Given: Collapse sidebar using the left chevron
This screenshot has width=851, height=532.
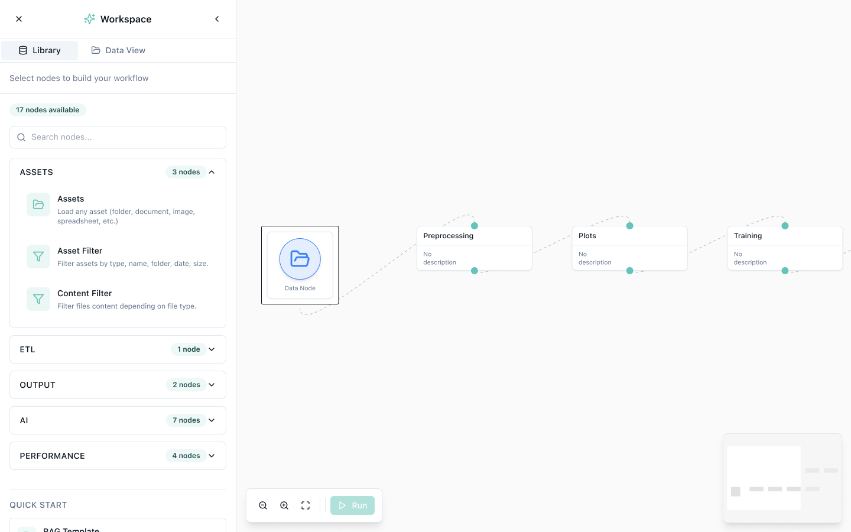Looking at the screenshot, I should point(217,19).
